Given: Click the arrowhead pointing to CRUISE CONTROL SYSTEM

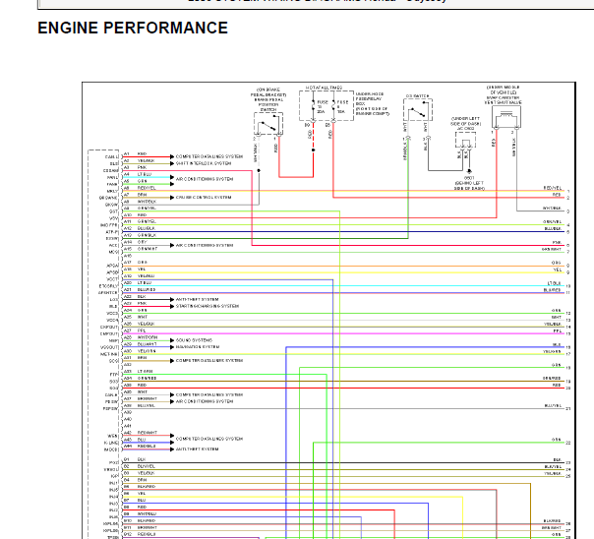Looking at the screenshot, I should click(x=172, y=198).
